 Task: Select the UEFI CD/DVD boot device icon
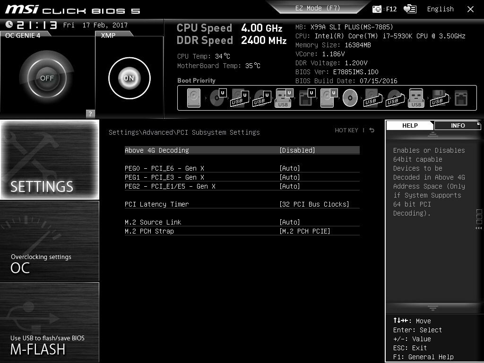coord(218,97)
